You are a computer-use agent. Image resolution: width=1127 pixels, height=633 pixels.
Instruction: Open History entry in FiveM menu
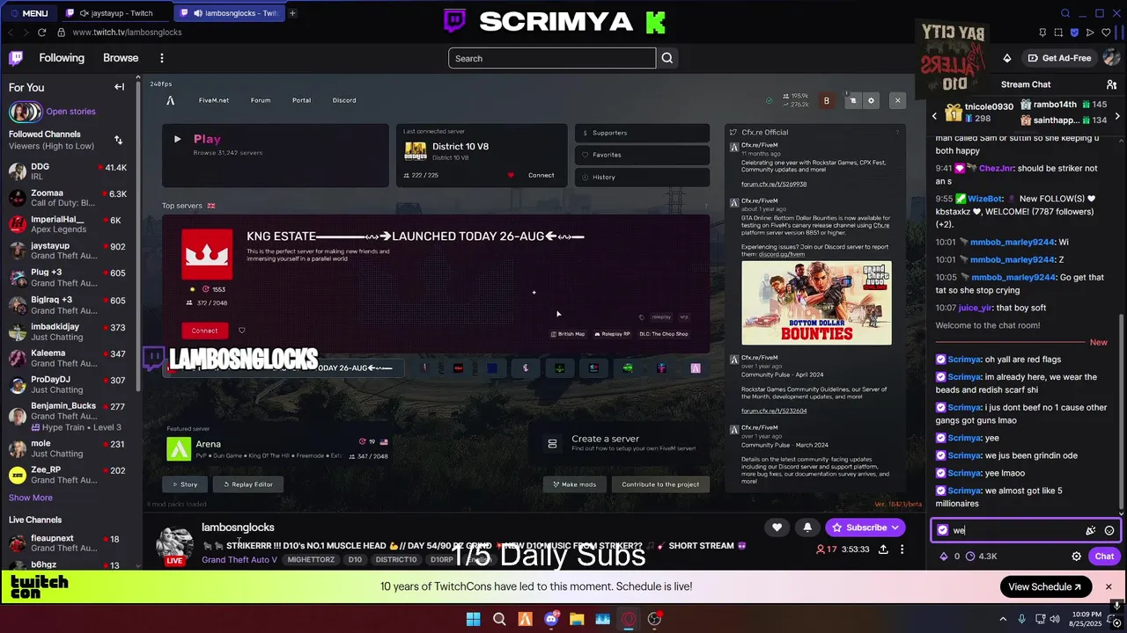[x=642, y=177]
